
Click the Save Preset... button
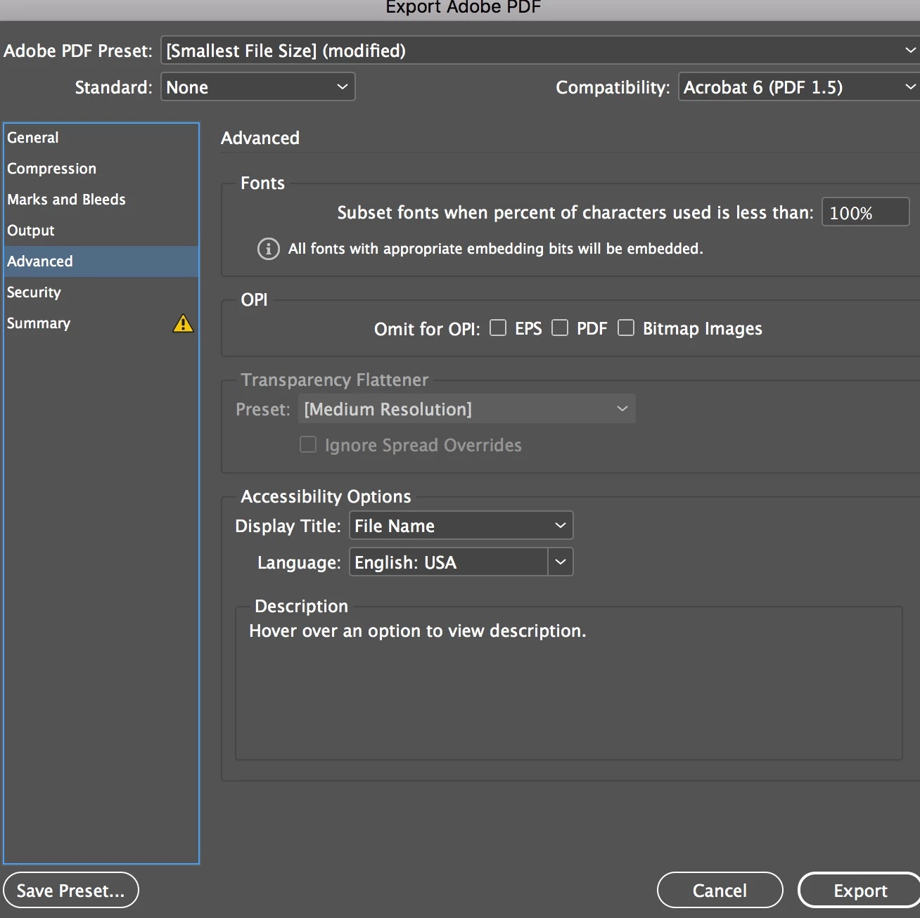(71, 891)
